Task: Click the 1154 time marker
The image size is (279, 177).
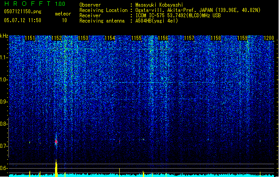Action: pyautogui.click(x=110, y=38)
